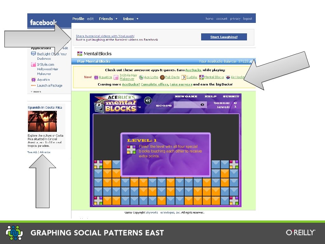Open Bud Light Check Your Dudeness app
The height and width of the screenshot is (244, 325).
(52, 56)
